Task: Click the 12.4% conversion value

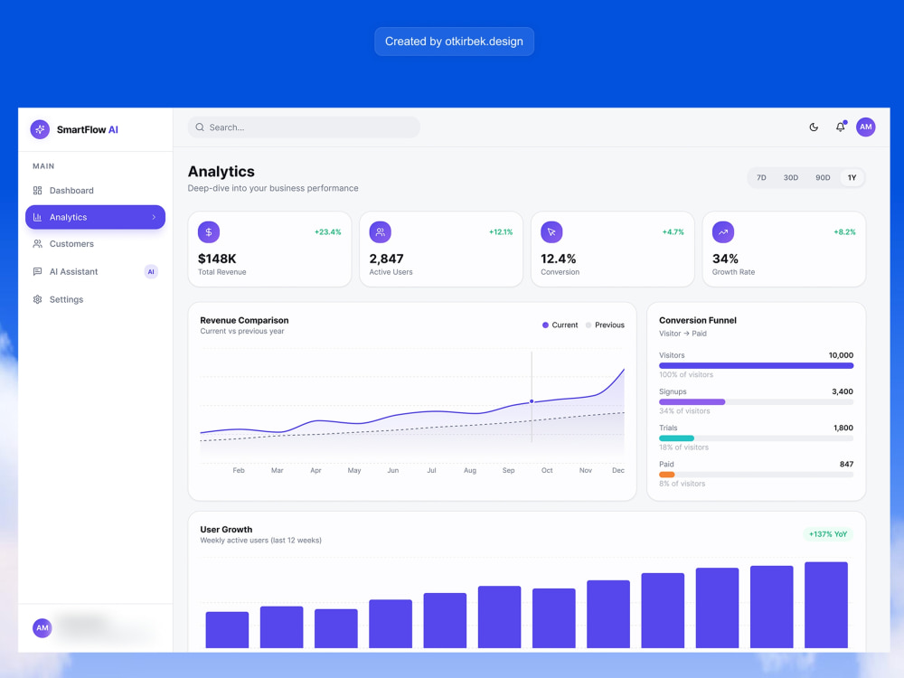Action: 558,259
